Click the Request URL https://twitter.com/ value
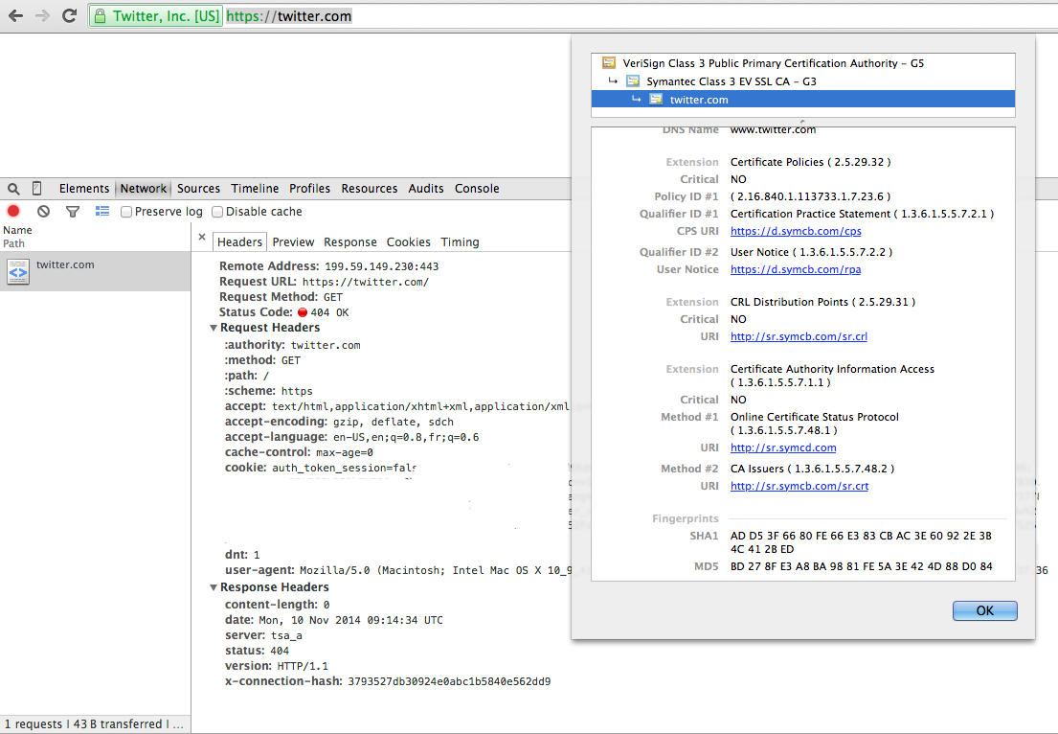The width and height of the screenshot is (1058, 734). 366,283
